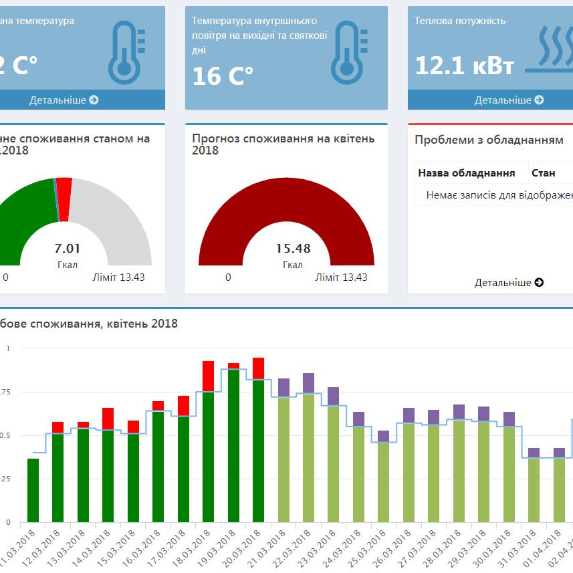This screenshot has height=573, width=573.
Task: Click the 16 C° temperature value
Action: point(223,76)
